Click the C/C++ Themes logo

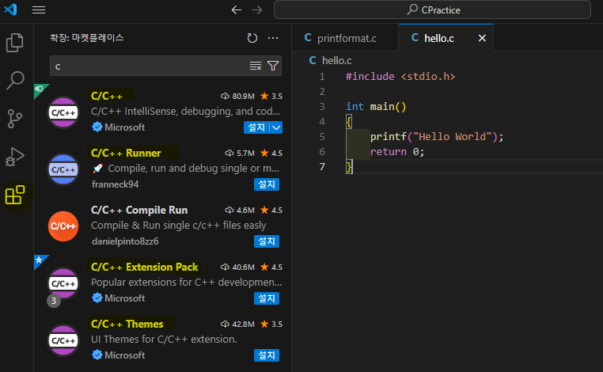pos(63,340)
